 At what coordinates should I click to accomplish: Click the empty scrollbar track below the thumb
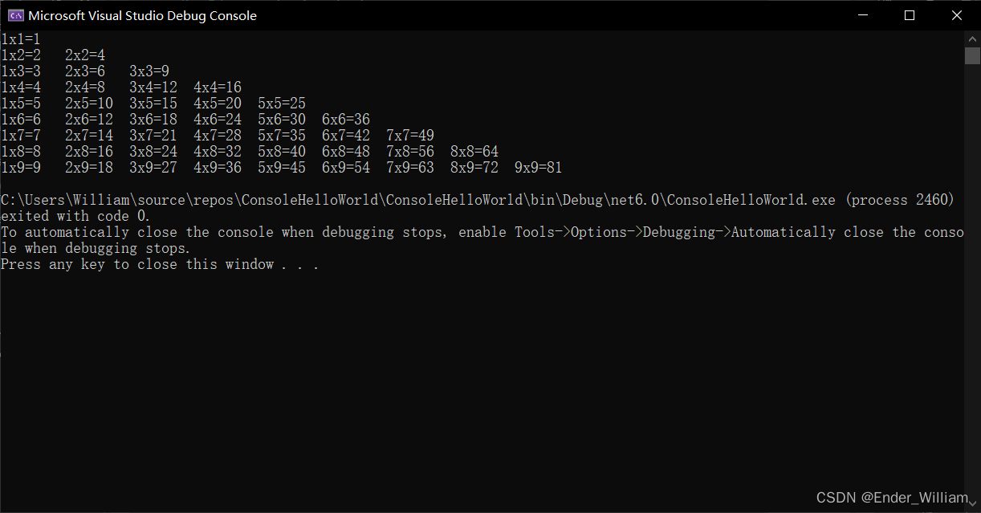[972, 281]
